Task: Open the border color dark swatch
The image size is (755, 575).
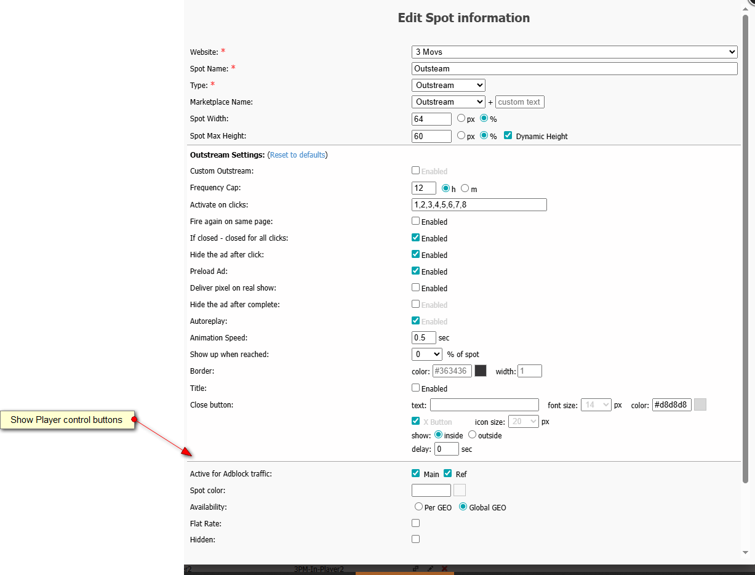Action: (x=481, y=371)
